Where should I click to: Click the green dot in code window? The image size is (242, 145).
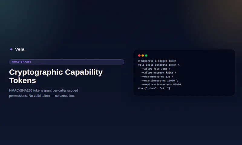146,55
